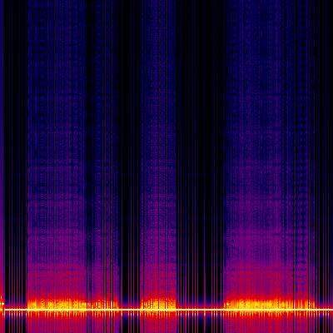Select the long yellow burst on right
Screen dimensions: 333x333
point(270,304)
